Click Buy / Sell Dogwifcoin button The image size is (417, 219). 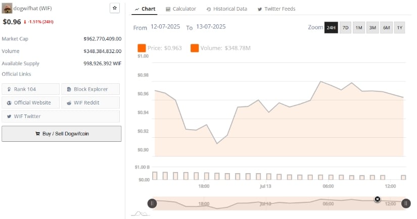tap(62, 134)
